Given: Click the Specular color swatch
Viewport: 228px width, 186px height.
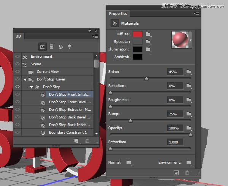Looking at the screenshot, I should tap(138, 42).
